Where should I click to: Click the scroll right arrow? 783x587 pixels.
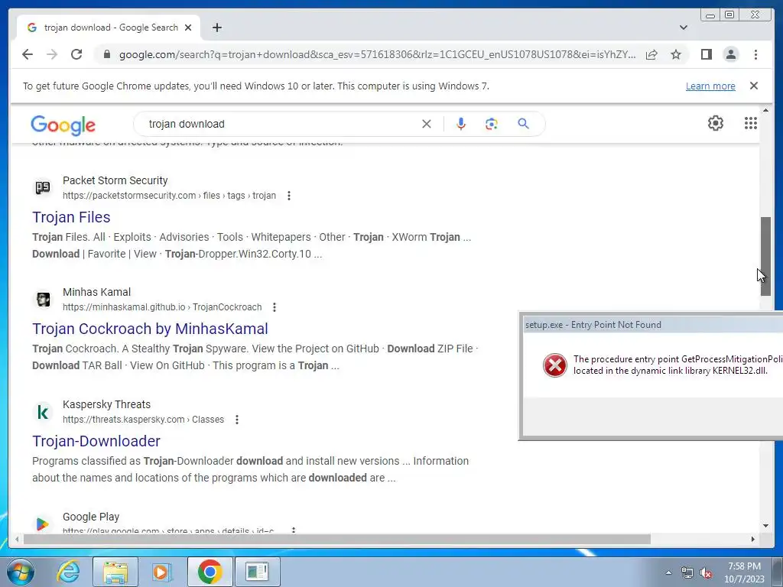753,539
